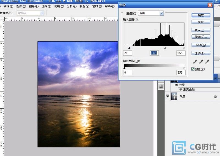Click the 自动(A) auto button
The width and height of the screenshot is (220, 156).
(x=201, y=45)
